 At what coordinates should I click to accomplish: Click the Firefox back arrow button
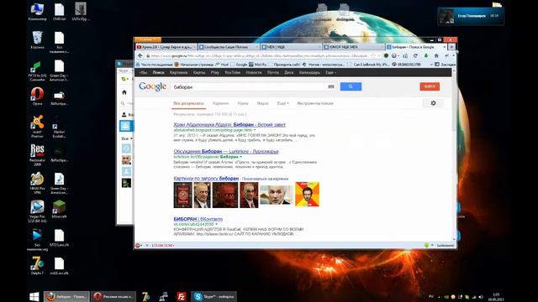(x=140, y=55)
